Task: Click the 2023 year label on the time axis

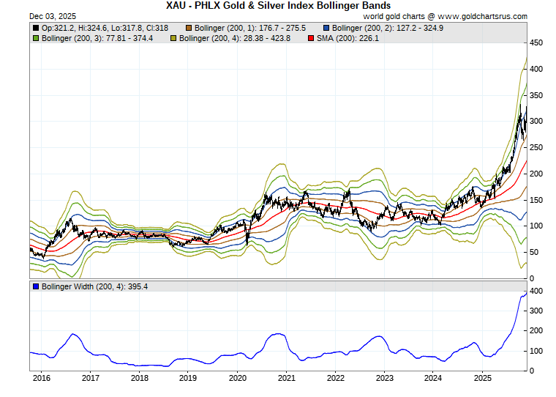Action: point(384,378)
